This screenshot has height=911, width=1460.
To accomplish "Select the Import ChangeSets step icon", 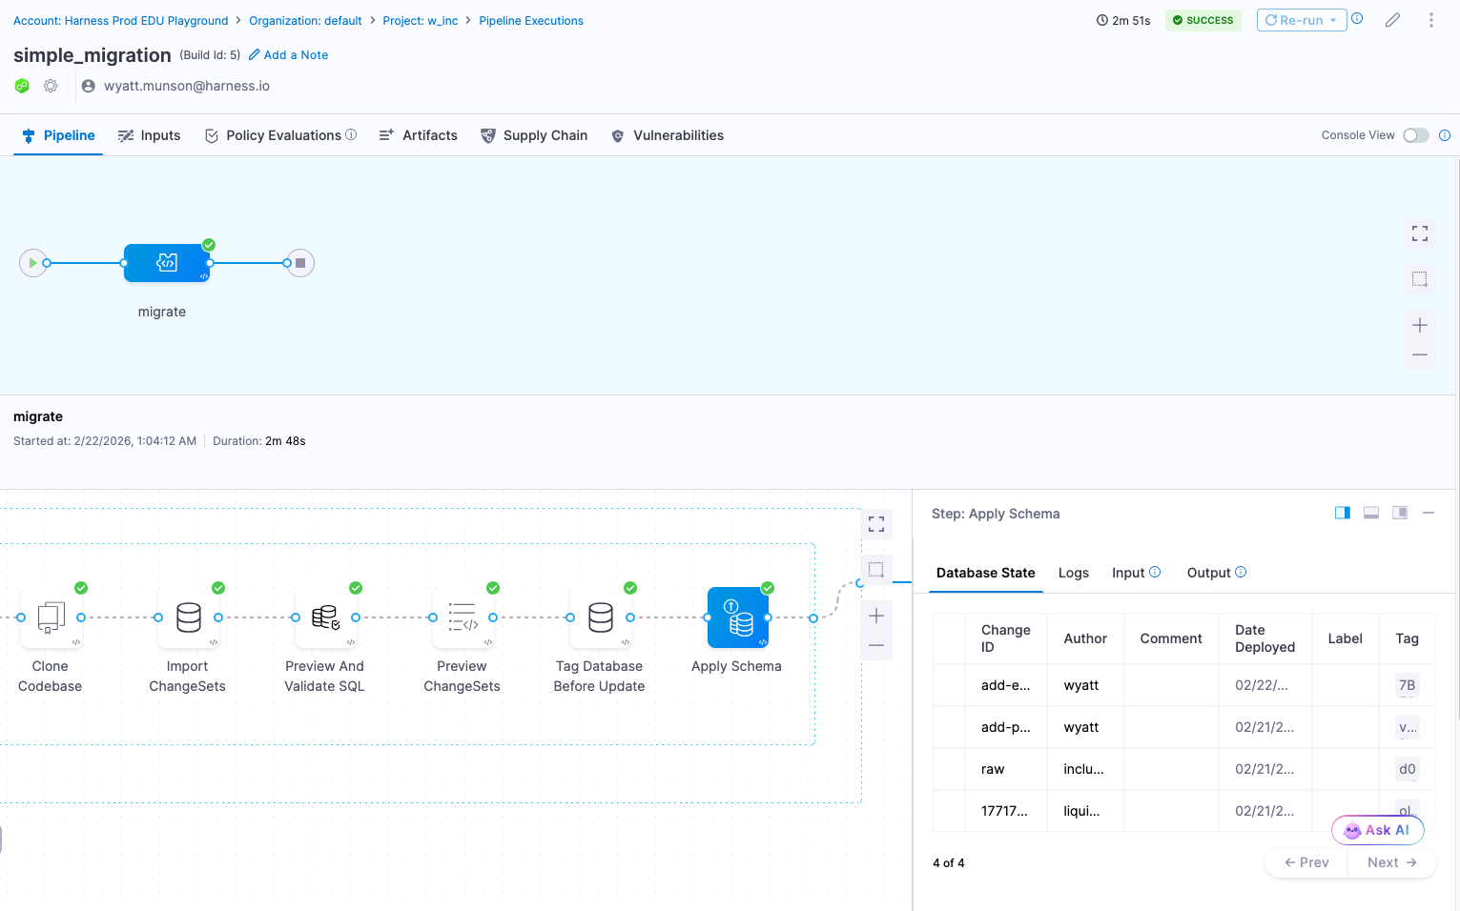I will 188,617.
